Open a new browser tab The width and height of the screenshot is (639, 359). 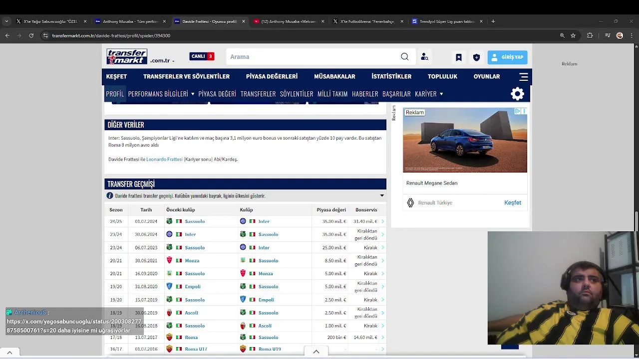coord(493,21)
